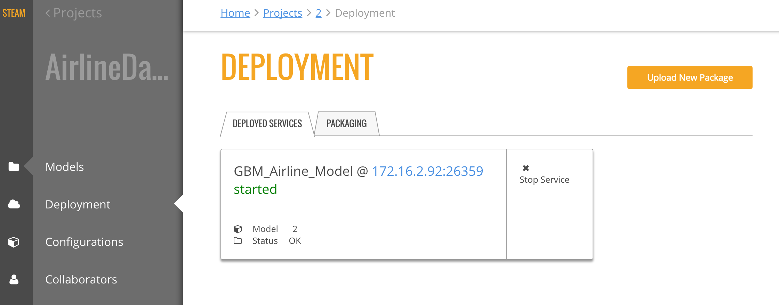Open Configurations from the sidebar
Screen dimensions: 779x305
(x=84, y=242)
